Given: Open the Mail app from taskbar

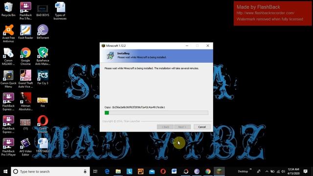Looking at the screenshot, I should point(152,172).
